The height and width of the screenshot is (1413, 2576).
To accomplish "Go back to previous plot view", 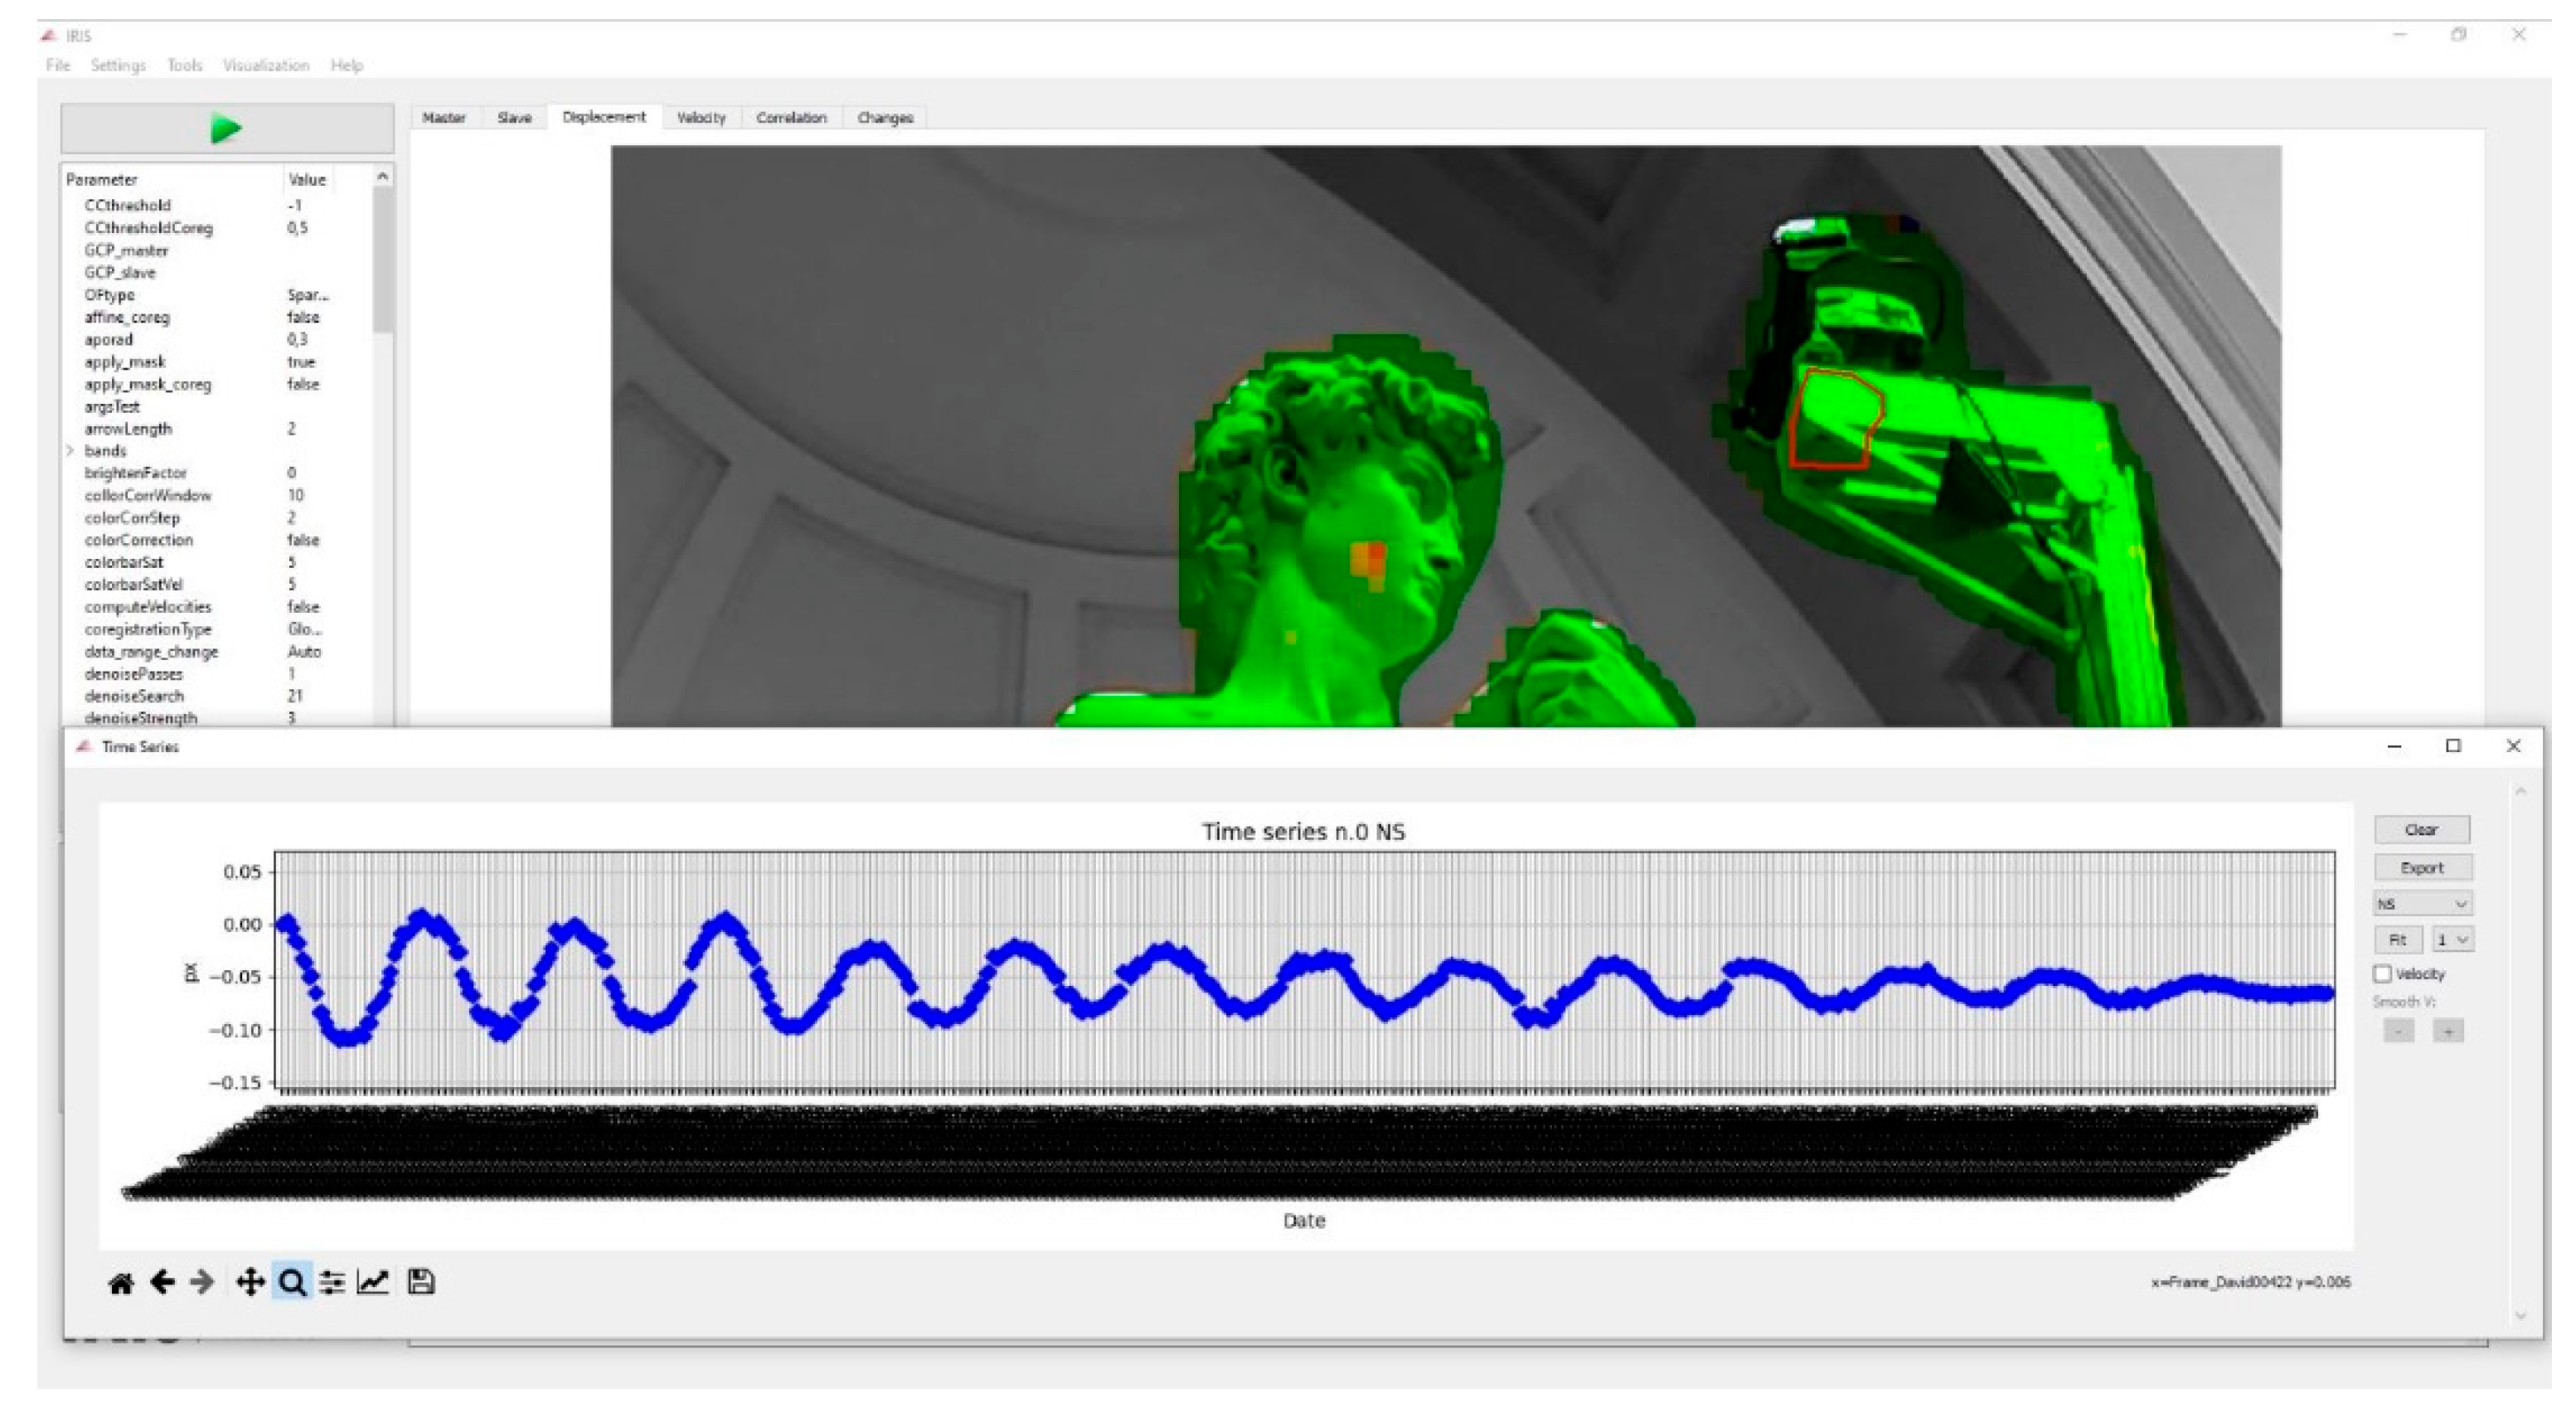I will (x=162, y=1282).
